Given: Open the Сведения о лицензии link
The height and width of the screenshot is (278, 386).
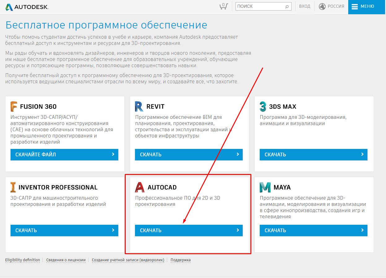Looking at the screenshot, I should (x=66, y=260).
